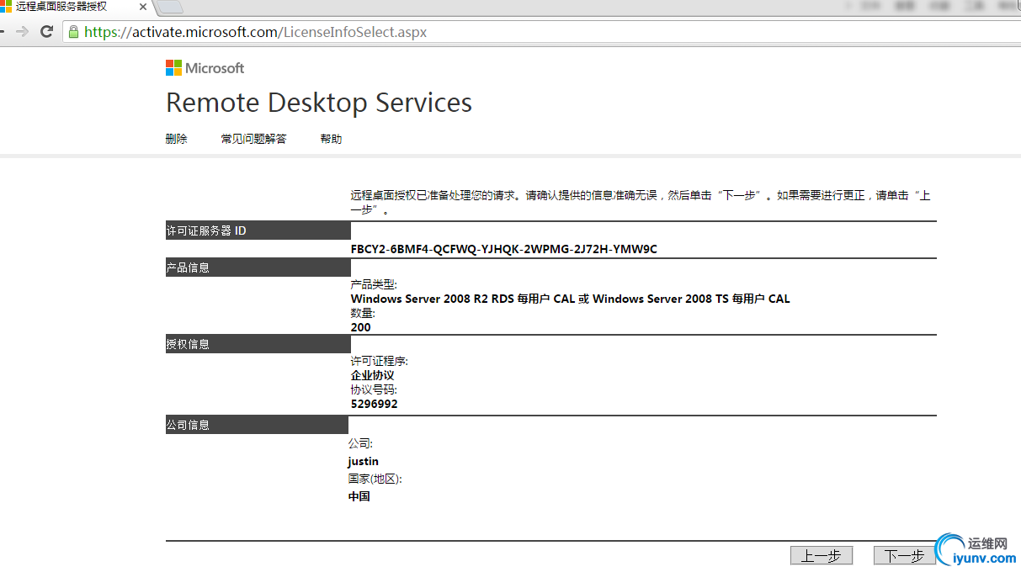Click the company name justin
This screenshot has height=572, width=1021.
tap(364, 461)
